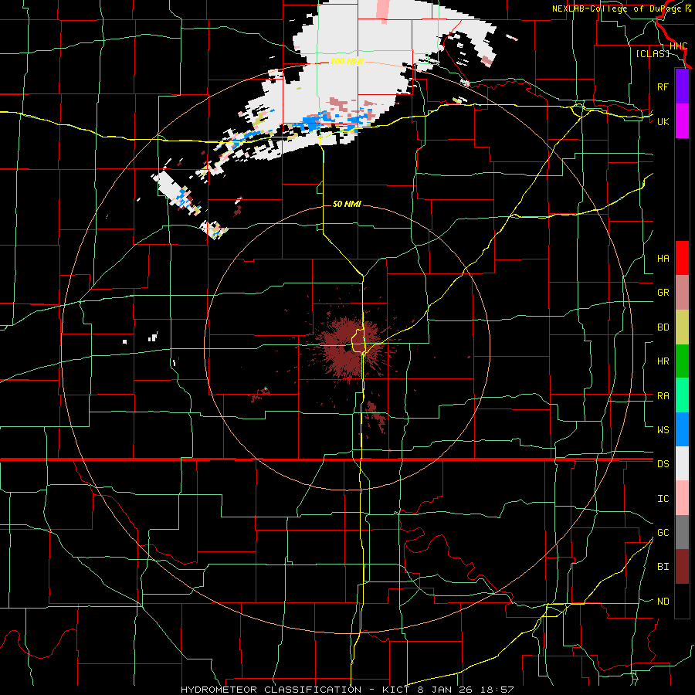Select the GR graupel color swatch
Viewport: 695px width, 695px height.
point(682,293)
